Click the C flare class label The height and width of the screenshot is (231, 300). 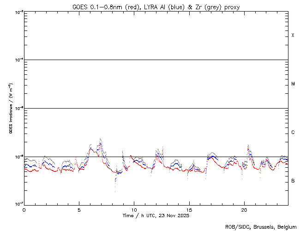pos(293,133)
